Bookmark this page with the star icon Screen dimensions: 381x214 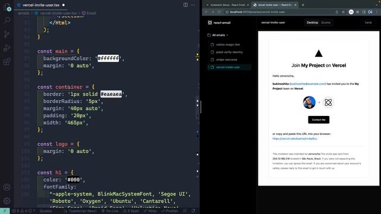343,12
